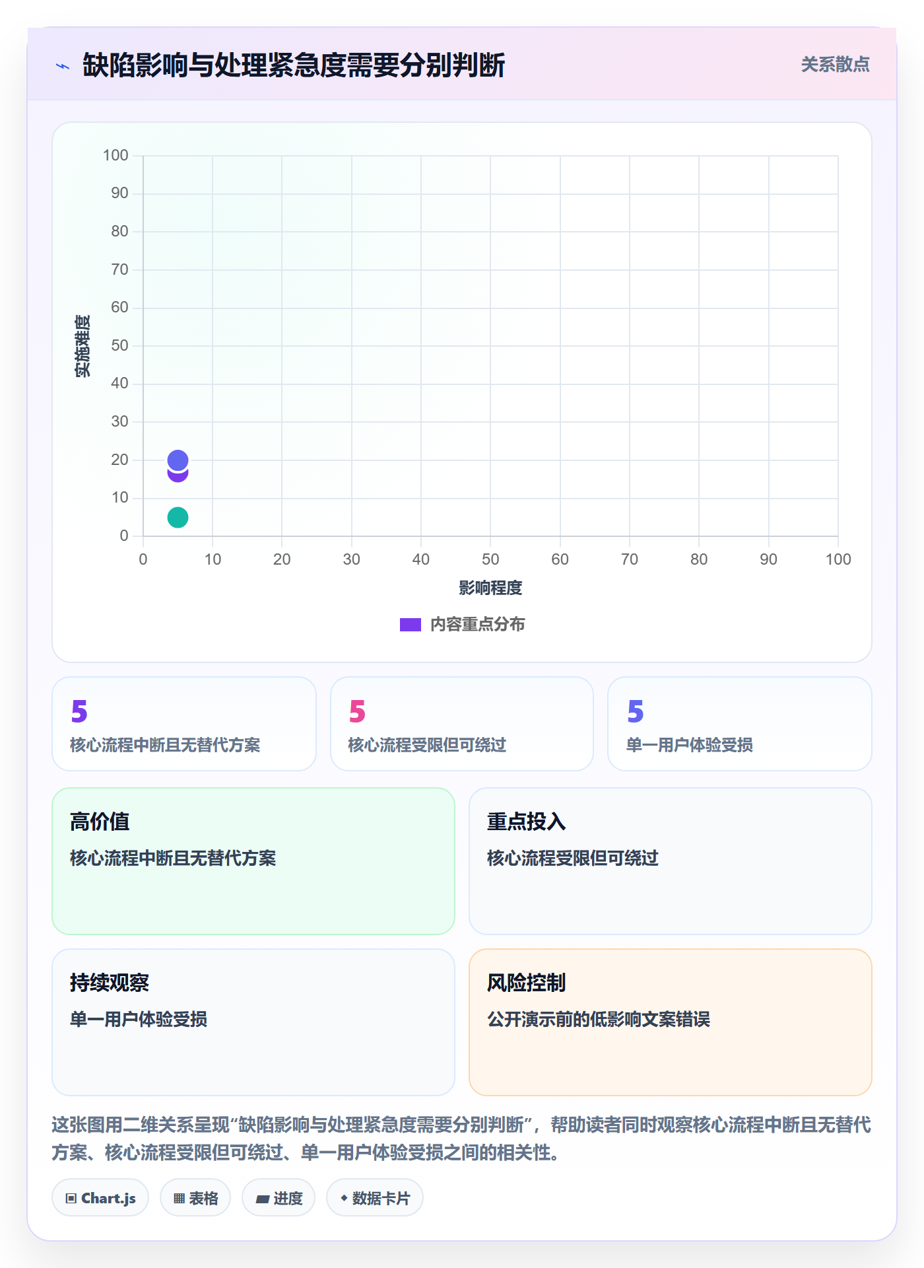Open the 高价值 quadrant card

point(253,861)
